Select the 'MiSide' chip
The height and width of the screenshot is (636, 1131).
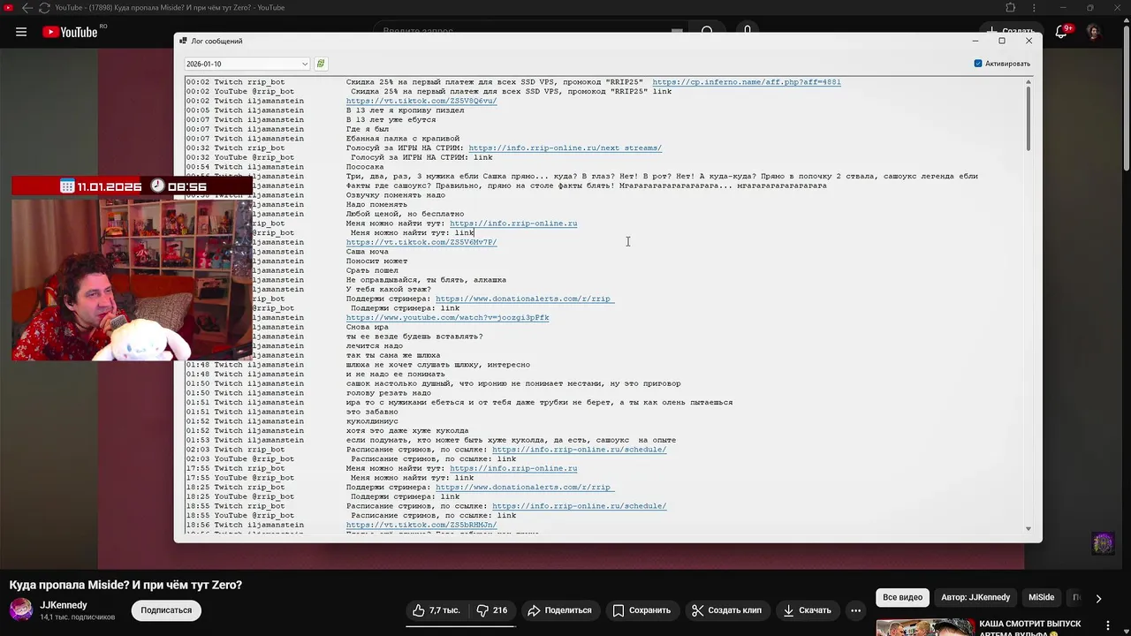[1041, 597]
